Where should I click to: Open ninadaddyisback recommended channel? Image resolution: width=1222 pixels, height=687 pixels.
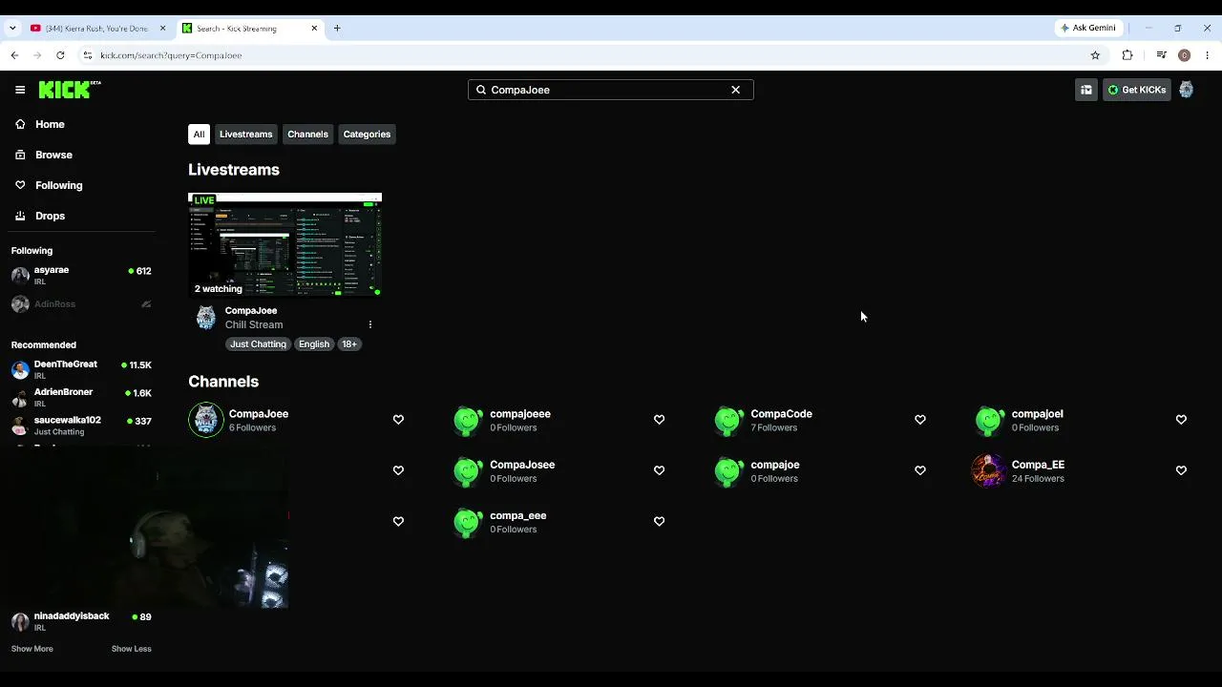point(81,622)
